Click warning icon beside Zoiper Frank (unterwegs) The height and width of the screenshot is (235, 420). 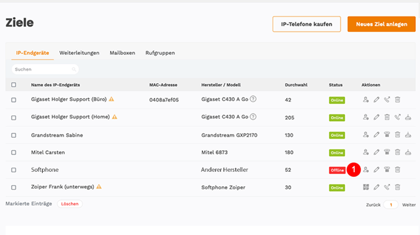click(99, 187)
